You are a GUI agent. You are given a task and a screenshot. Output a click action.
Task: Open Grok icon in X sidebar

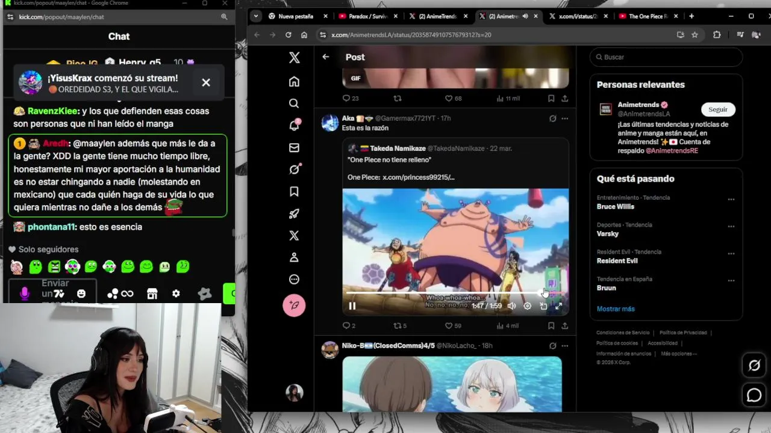(294, 170)
